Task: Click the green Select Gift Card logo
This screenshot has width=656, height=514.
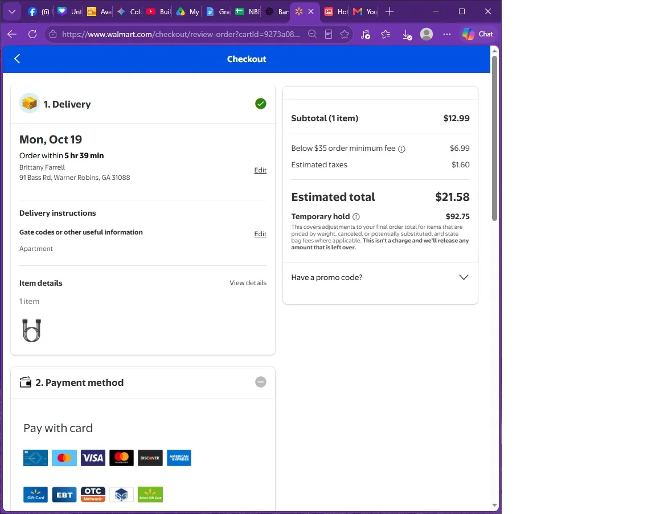Action: point(150,494)
